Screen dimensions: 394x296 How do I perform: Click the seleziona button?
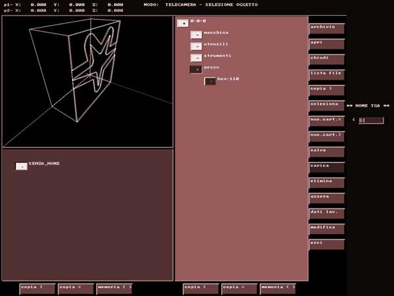point(326,106)
